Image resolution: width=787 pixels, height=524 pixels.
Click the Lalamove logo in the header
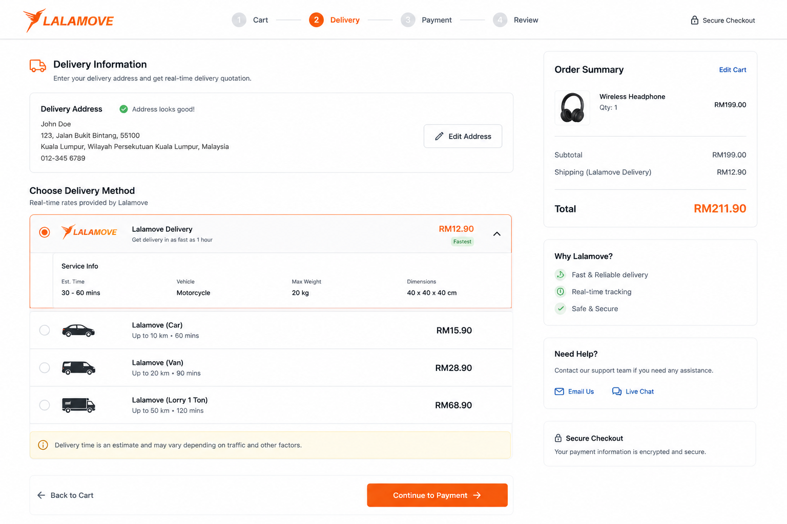pyautogui.click(x=68, y=20)
